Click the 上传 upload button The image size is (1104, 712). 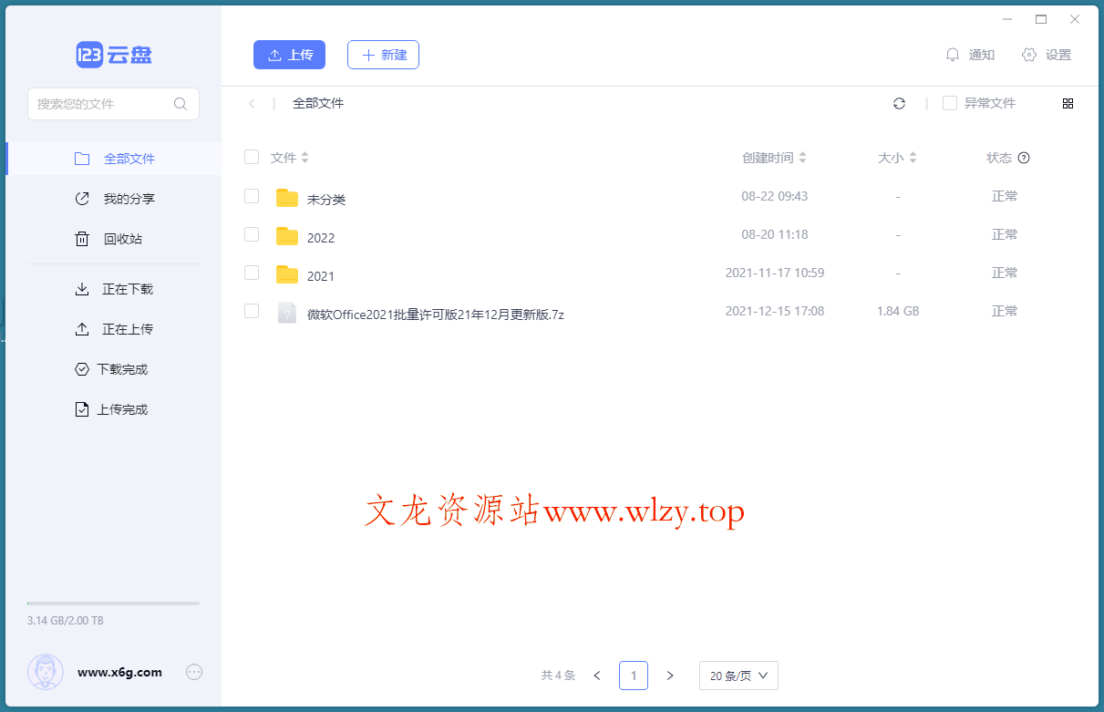click(x=289, y=54)
